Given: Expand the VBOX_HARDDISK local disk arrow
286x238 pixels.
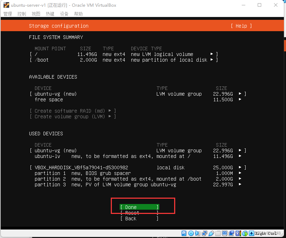Looking at the screenshot, I should [240, 167].
